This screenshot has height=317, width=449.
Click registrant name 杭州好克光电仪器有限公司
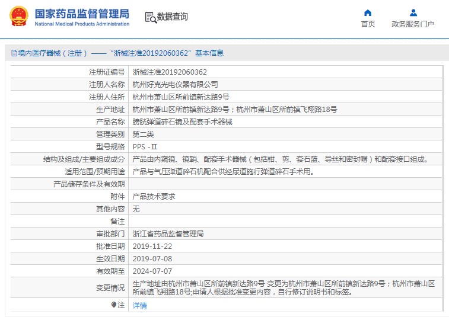pyautogui.click(x=175, y=85)
